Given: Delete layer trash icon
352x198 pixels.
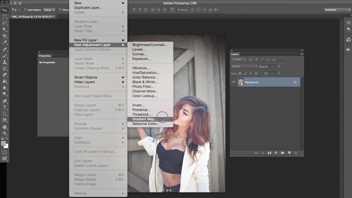Looking at the screenshot, I should (296, 153).
